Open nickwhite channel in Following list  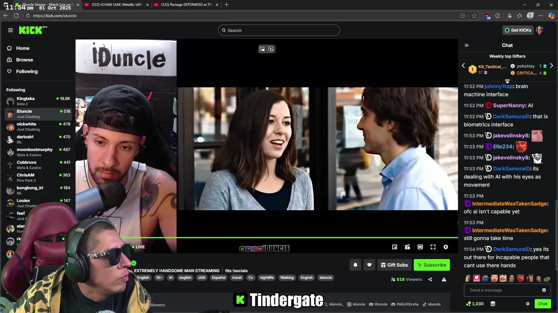tap(38, 127)
